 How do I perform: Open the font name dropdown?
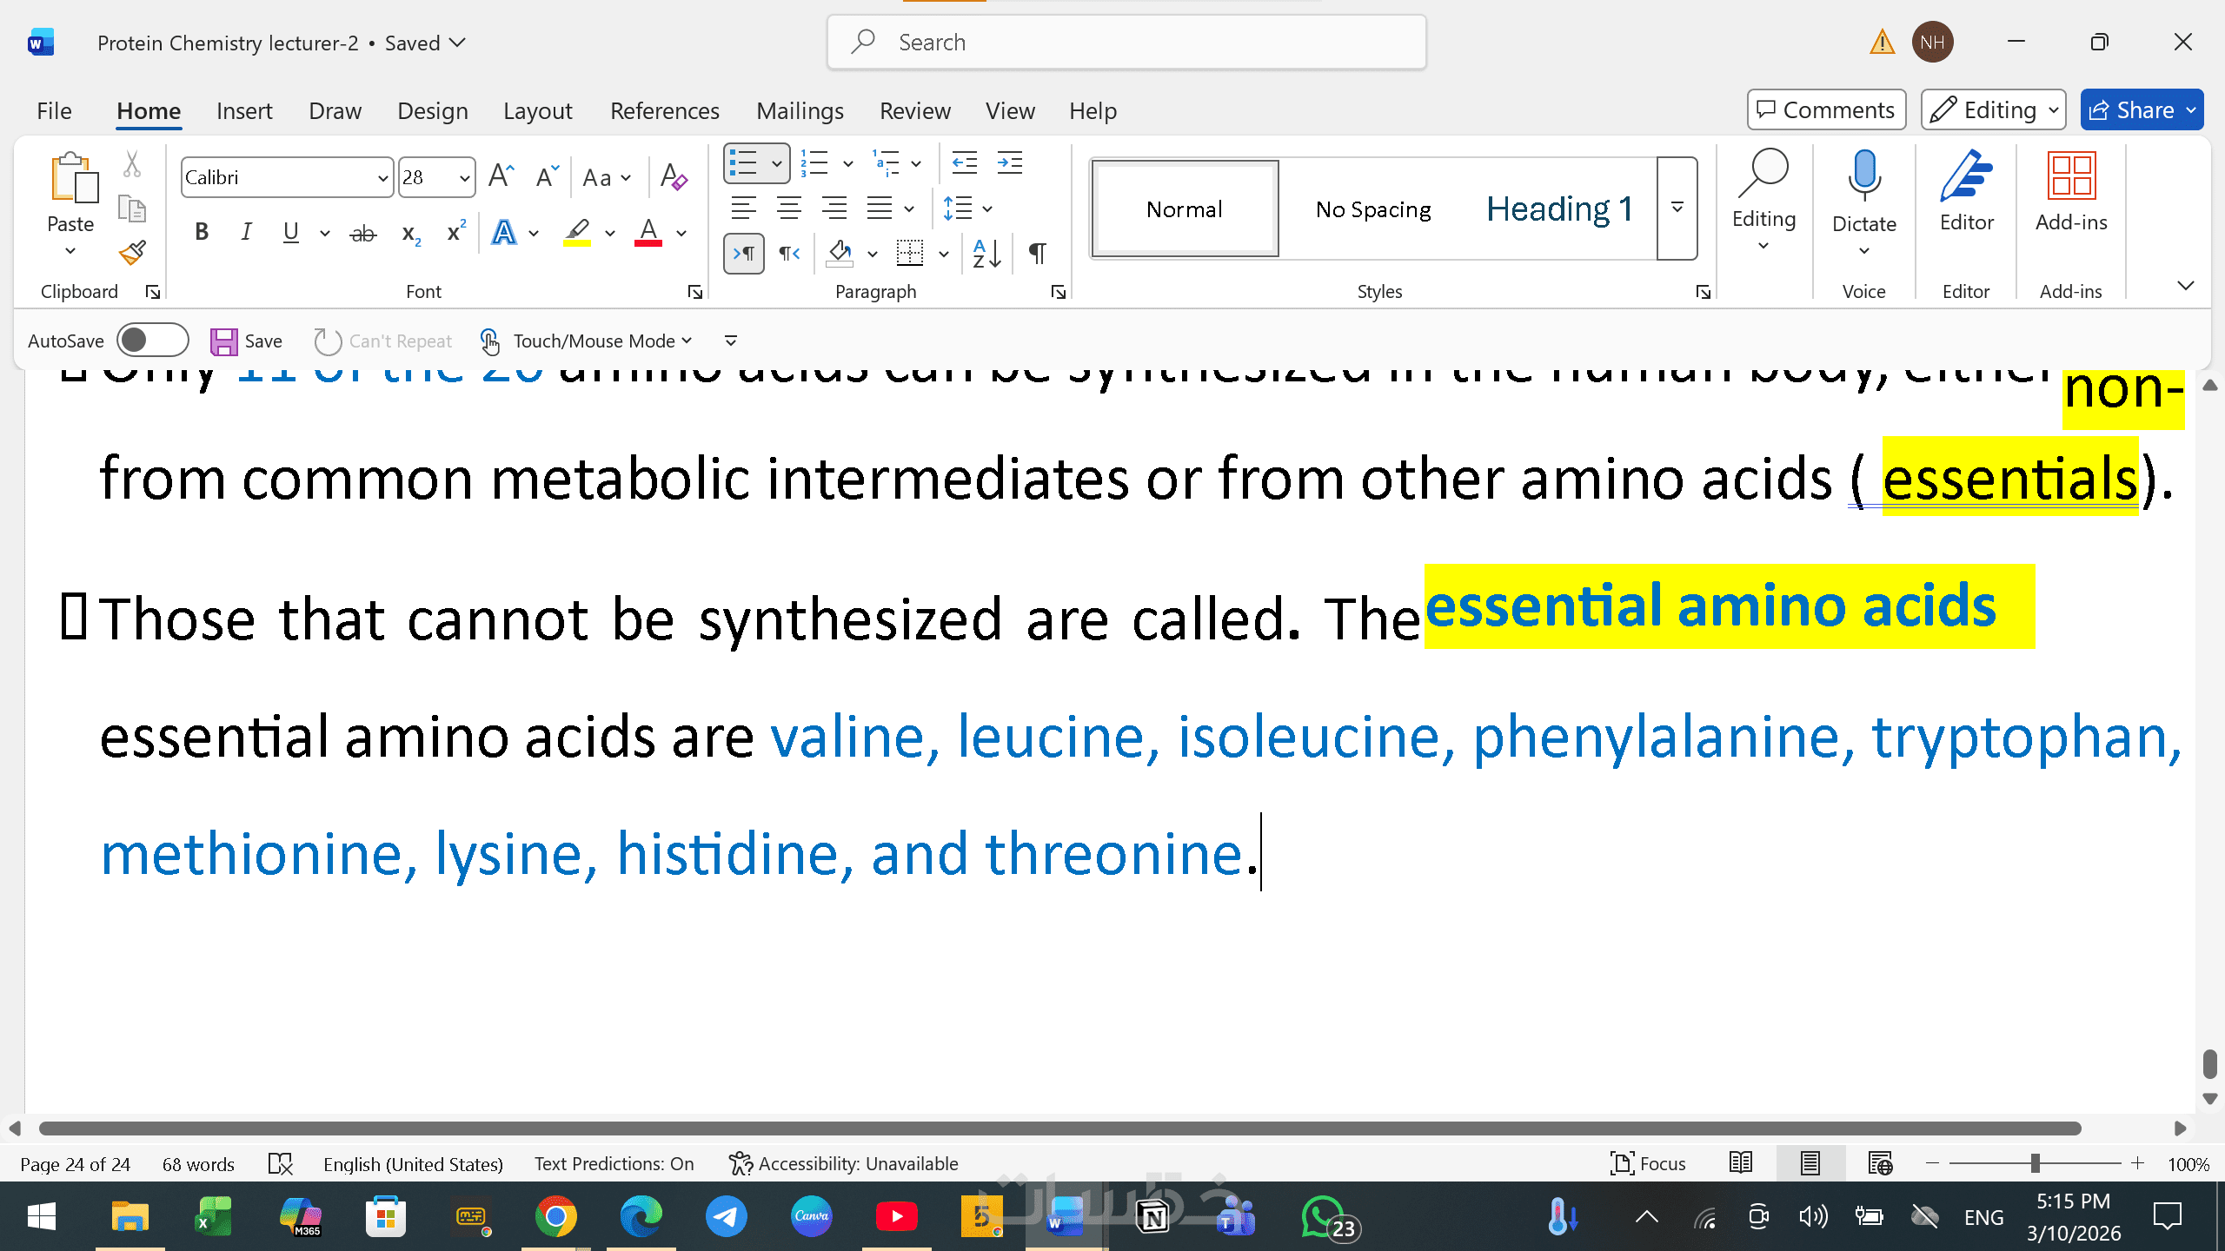[382, 178]
